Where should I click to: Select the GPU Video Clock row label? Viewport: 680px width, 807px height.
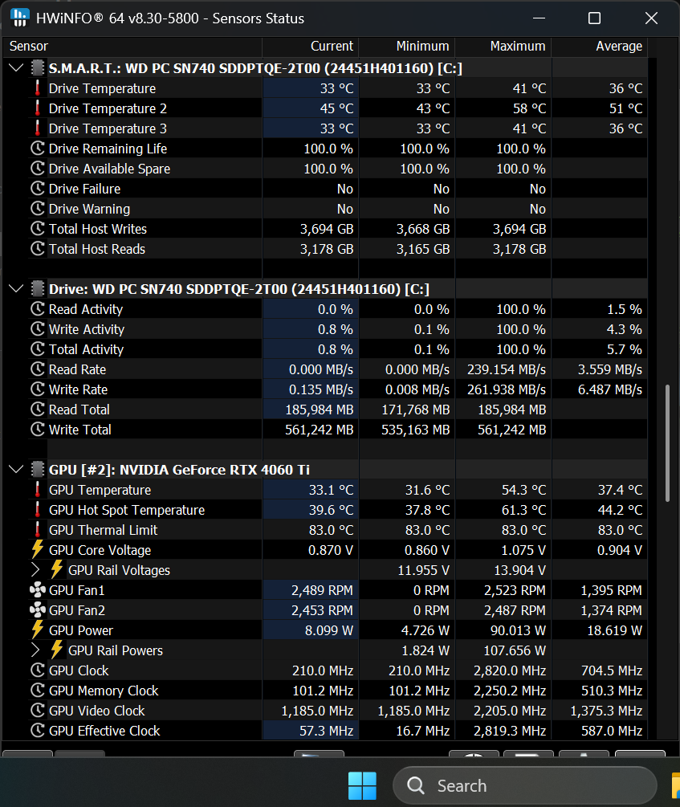coord(97,711)
